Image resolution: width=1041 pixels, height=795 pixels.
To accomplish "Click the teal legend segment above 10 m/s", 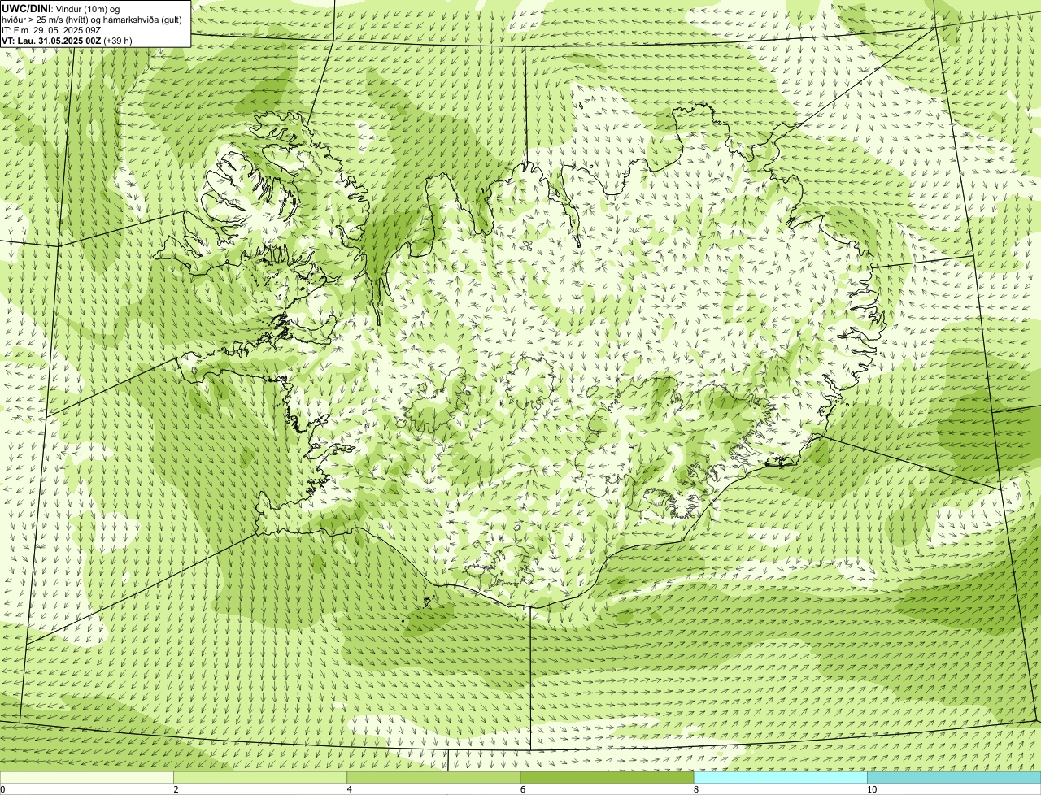I will pyautogui.click(x=954, y=777).
